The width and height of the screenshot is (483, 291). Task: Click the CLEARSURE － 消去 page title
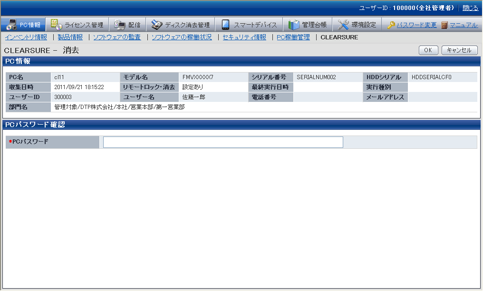(41, 50)
